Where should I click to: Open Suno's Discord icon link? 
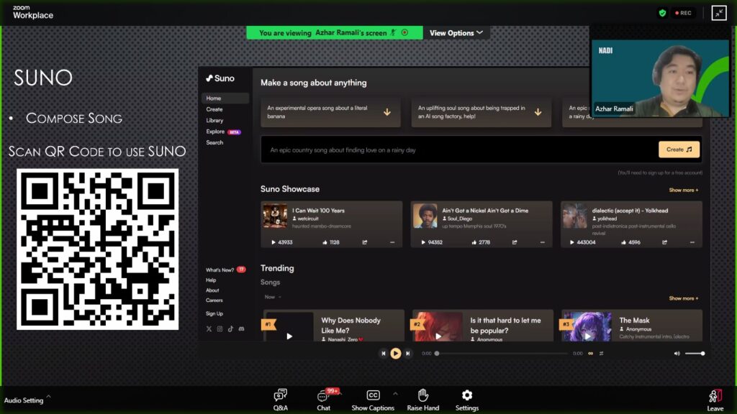coord(241,328)
